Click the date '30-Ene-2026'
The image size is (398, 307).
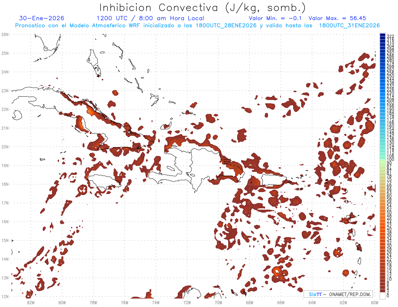pyautogui.click(x=41, y=18)
